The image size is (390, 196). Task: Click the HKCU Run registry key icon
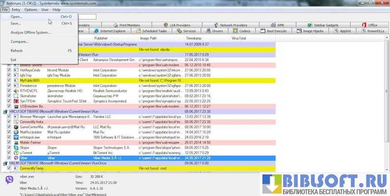click(x=4, y=111)
